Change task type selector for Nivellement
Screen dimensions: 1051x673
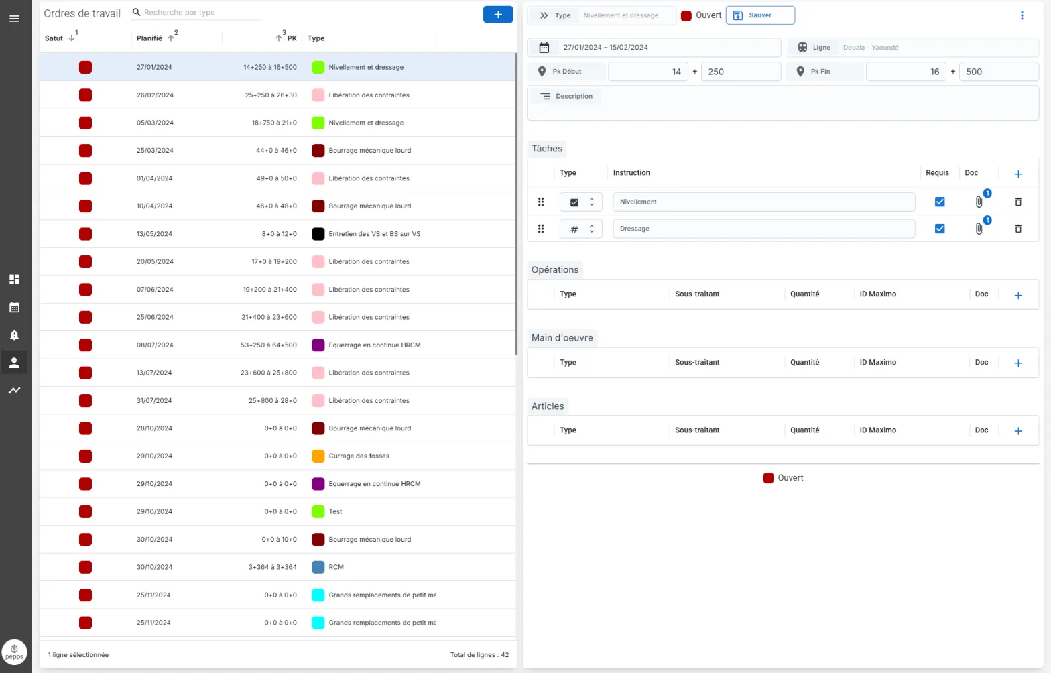tap(581, 202)
